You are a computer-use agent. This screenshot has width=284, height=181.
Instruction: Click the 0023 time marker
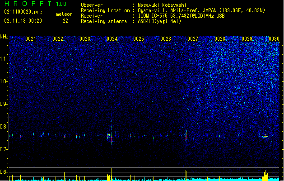85,39
